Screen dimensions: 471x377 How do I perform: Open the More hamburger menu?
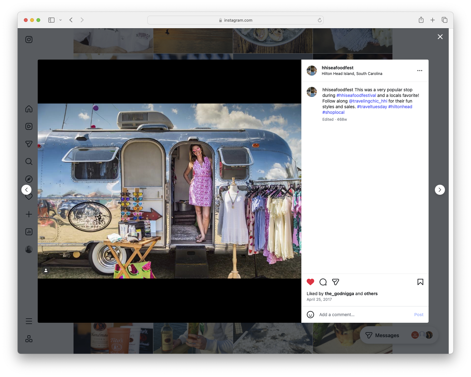pos(29,321)
